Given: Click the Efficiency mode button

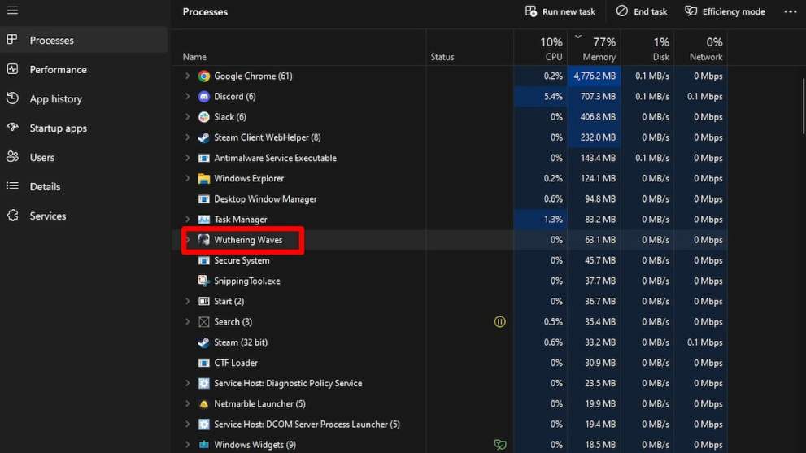Looking at the screenshot, I should pyautogui.click(x=725, y=11).
